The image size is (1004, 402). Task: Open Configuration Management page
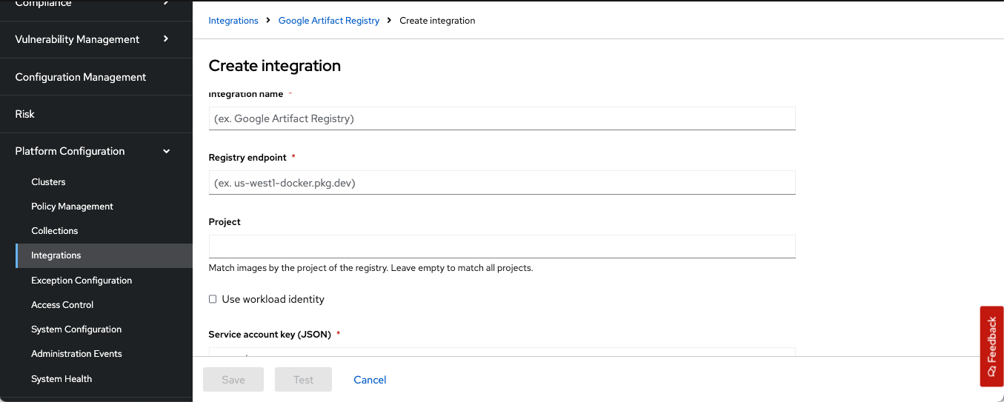tap(81, 77)
